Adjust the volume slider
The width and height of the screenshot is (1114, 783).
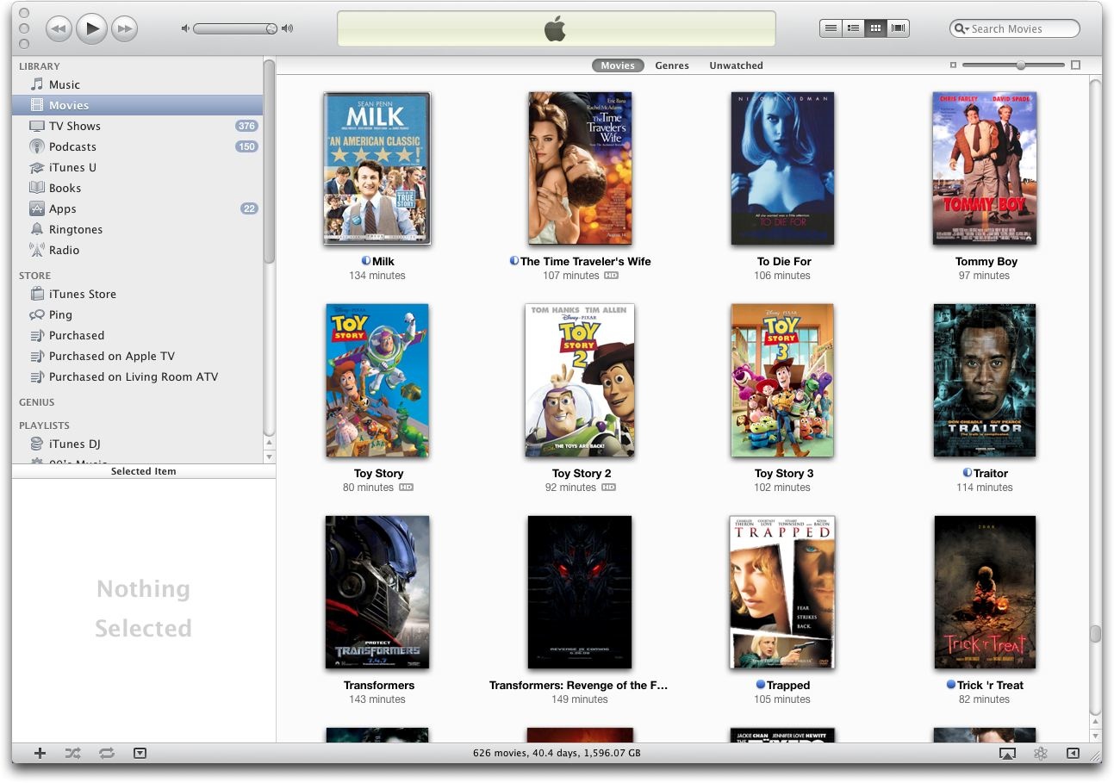(x=235, y=28)
